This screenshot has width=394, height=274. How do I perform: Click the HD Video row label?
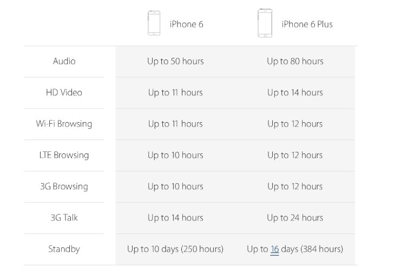64,92
